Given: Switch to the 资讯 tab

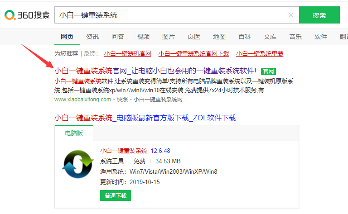Looking at the screenshot, I should click(x=92, y=37).
